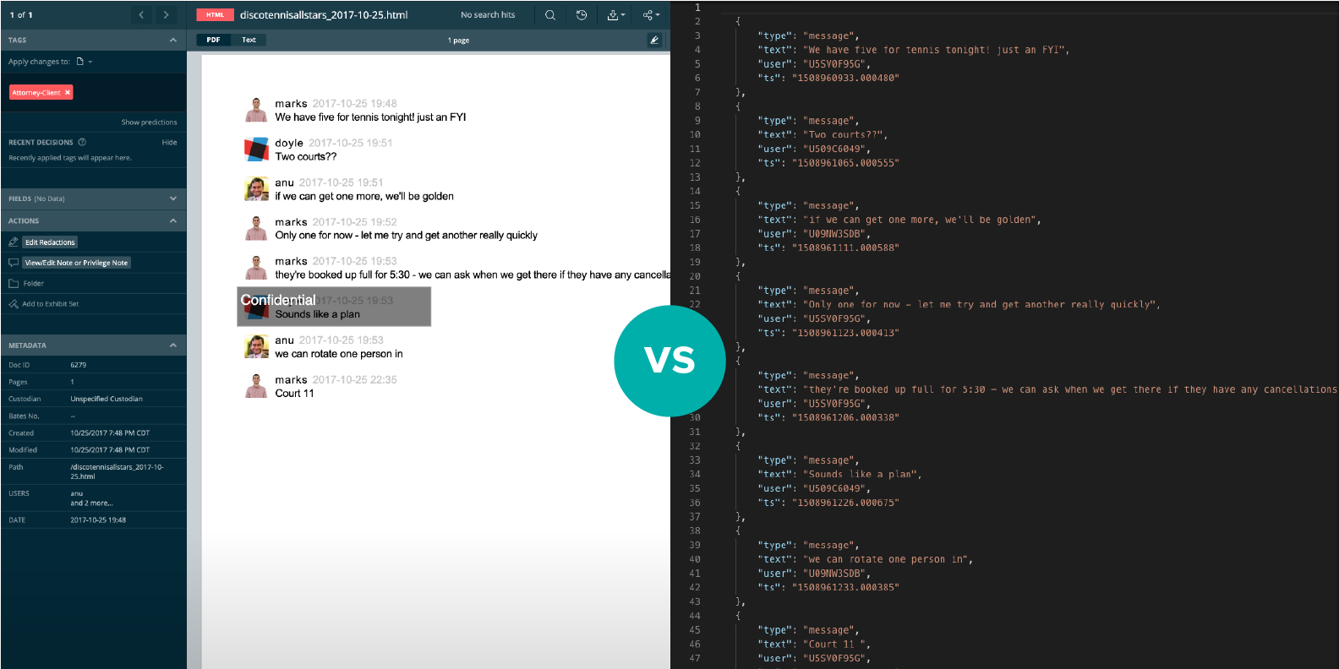Go to the next document arrow
This screenshot has height=669, width=1339.
tap(166, 14)
